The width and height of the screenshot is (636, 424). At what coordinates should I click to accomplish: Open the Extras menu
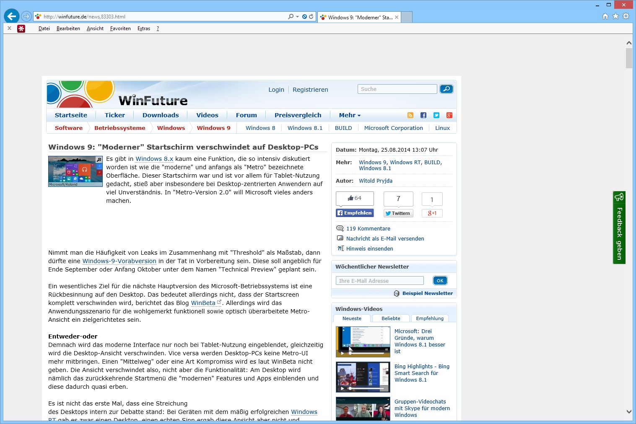(x=144, y=28)
